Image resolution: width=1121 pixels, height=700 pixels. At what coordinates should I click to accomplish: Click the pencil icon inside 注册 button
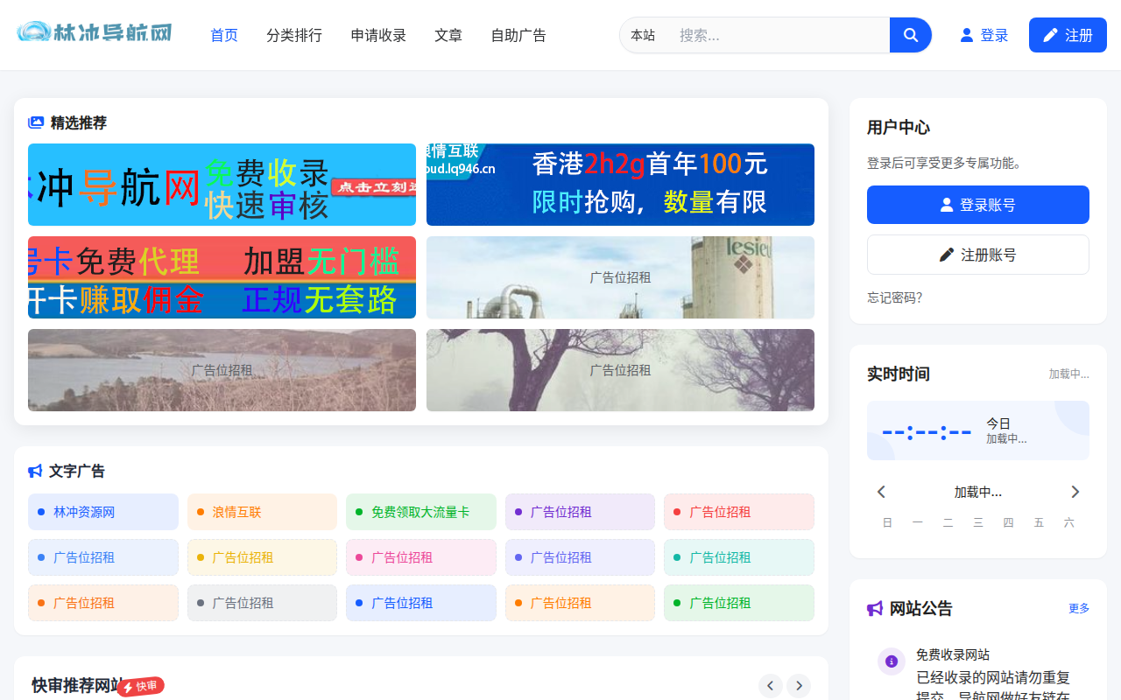(x=1051, y=34)
